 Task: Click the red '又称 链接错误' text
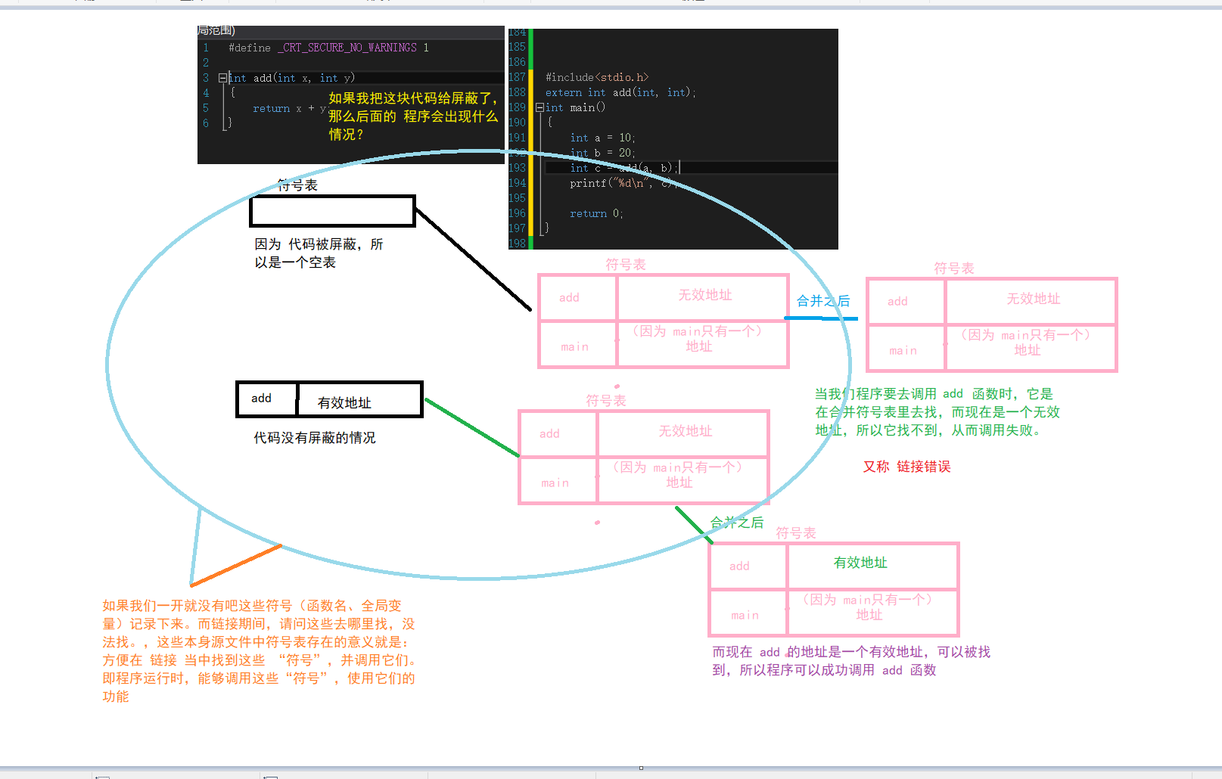[907, 467]
